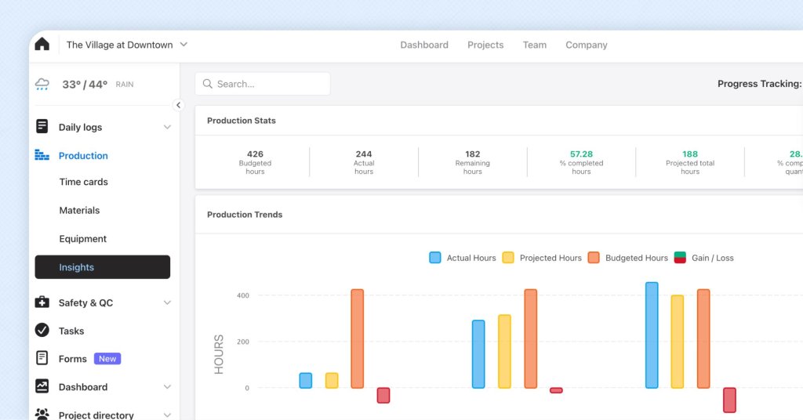
Task: Click the Production bricks icon
Action: tap(42, 156)
